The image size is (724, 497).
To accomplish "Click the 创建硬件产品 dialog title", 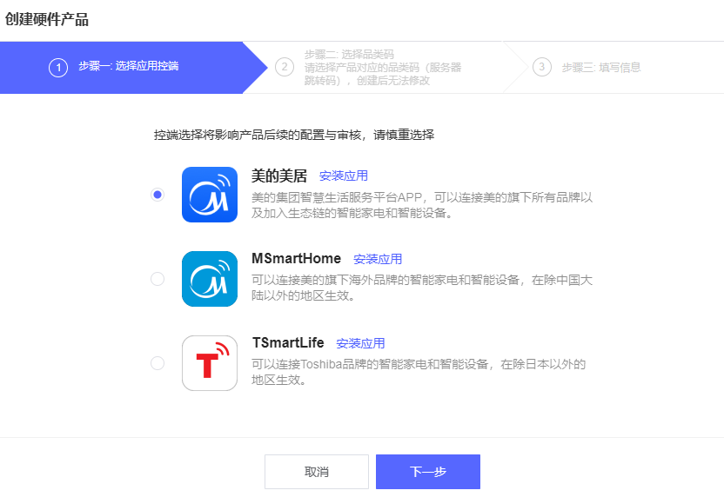I will click(47, 20).
